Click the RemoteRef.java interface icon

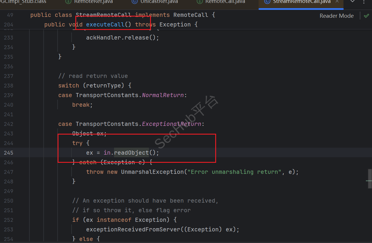point(68,2)
